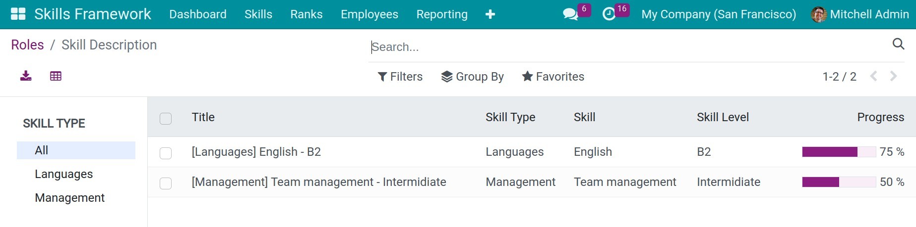This screenshot has width=916, height=227.
Task: Filter by Languages skill type in sidebar
Action: click(x=64, y=174)
